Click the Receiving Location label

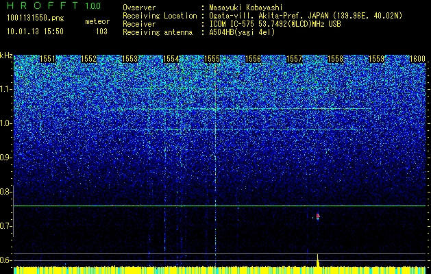[x=160, y=16]
